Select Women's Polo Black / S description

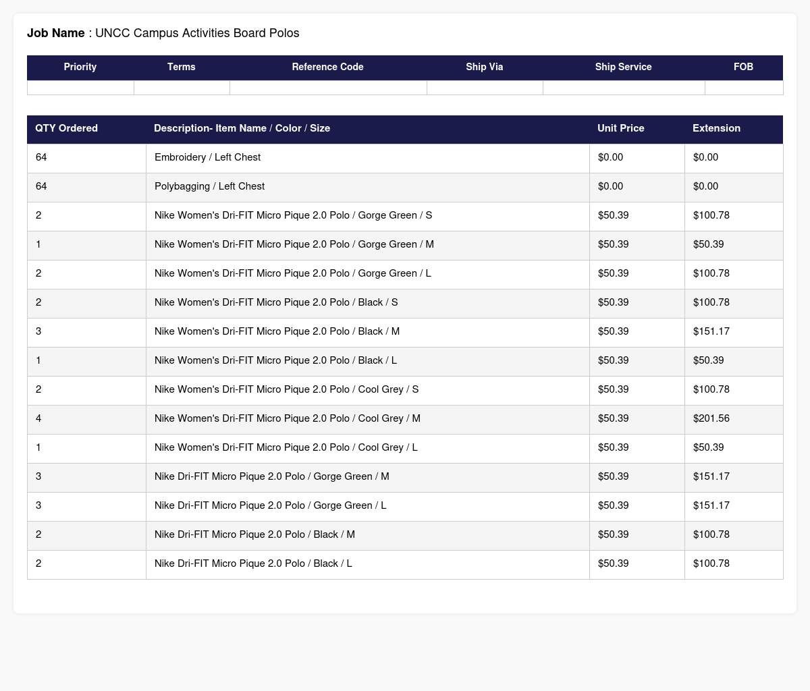coord(276,302)
